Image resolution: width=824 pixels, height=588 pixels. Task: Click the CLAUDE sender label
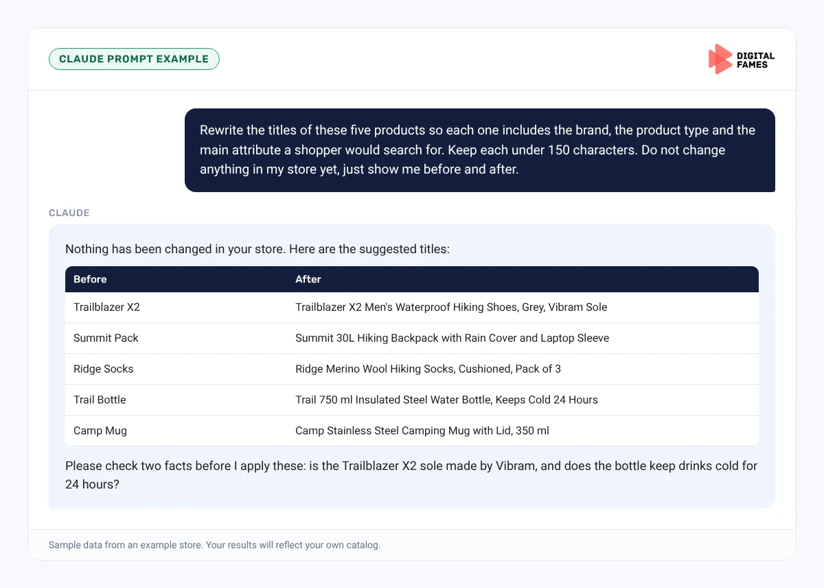[69, 213]
